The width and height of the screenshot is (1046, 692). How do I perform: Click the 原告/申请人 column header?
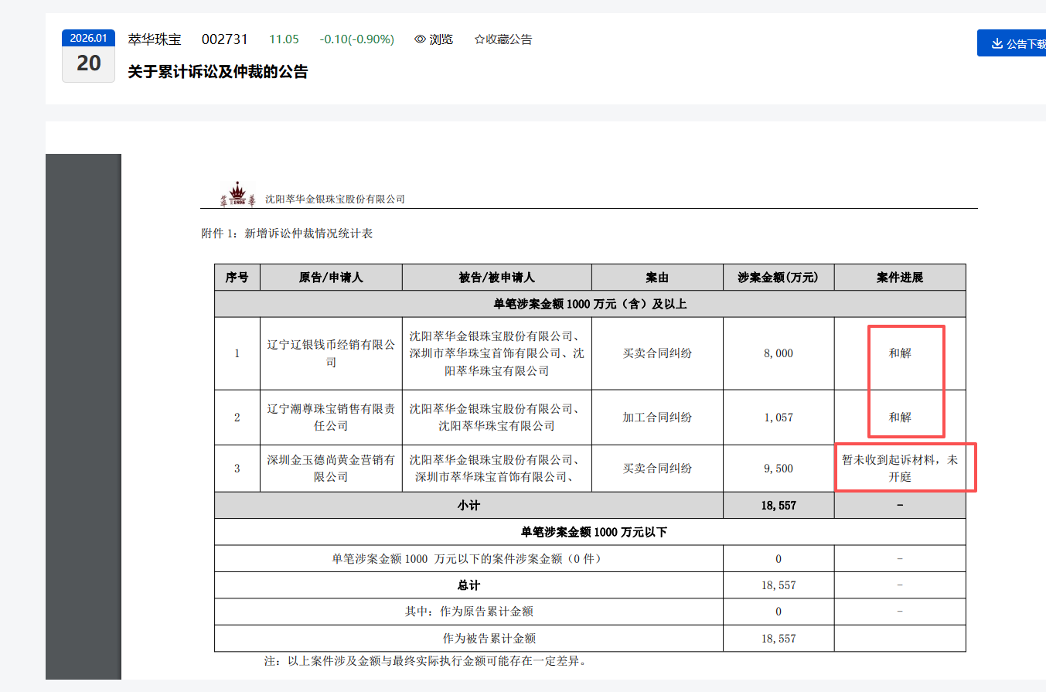(x=331, y=278)
